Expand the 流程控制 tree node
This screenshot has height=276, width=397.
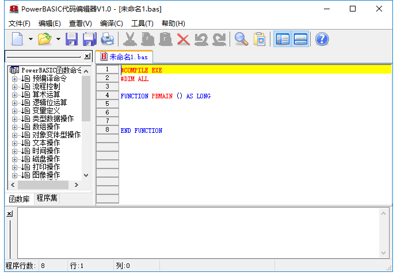click(14, 87)
